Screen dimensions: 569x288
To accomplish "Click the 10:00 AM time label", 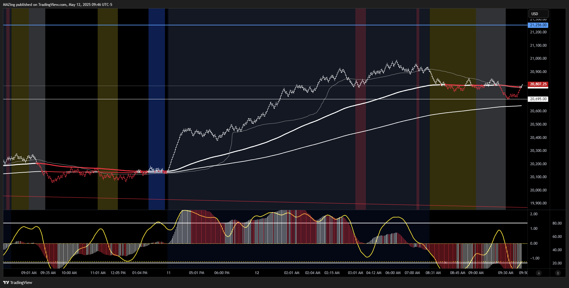I will click(69, 273).
